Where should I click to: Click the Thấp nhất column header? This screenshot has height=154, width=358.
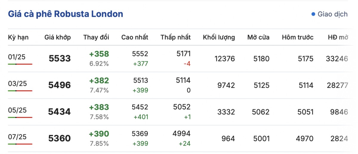pyautogui.click(x=175, y=37)
